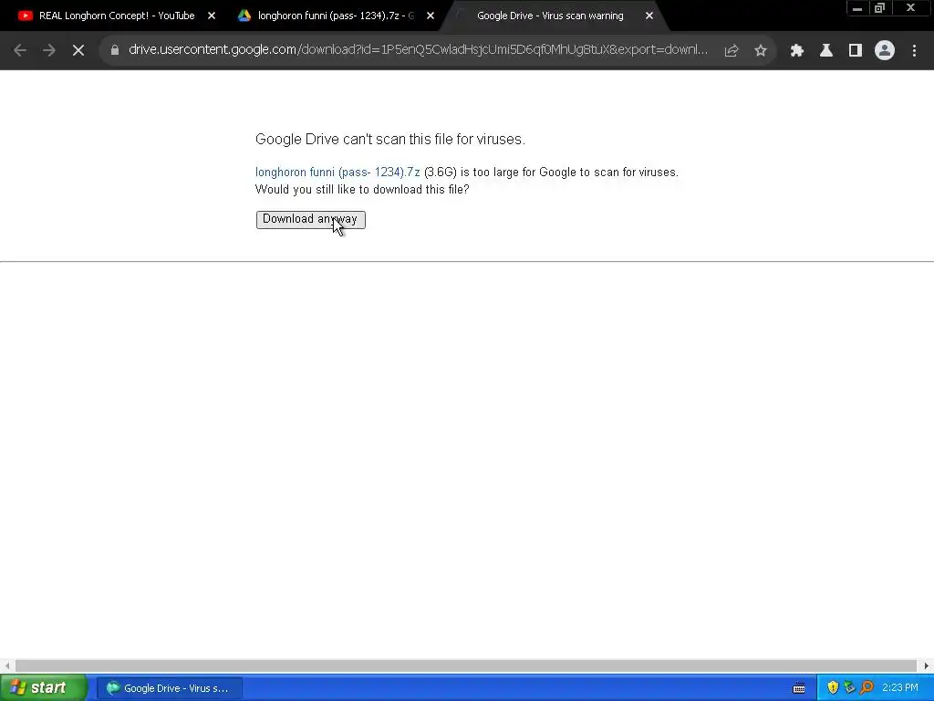This screenshot has height=701, width=934.
Task: Click the scrollbar left arrow
Action: coord(7,665)
